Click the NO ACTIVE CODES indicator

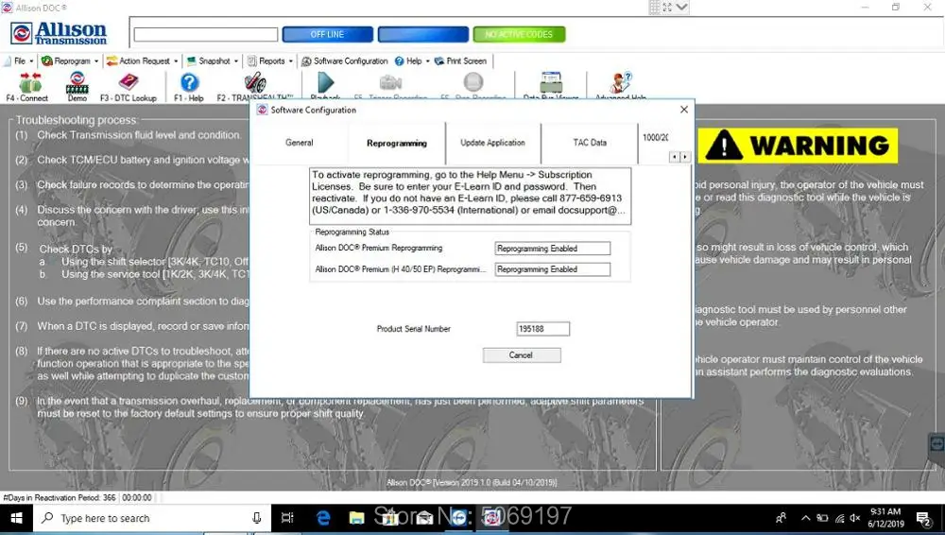click(519, 34)
